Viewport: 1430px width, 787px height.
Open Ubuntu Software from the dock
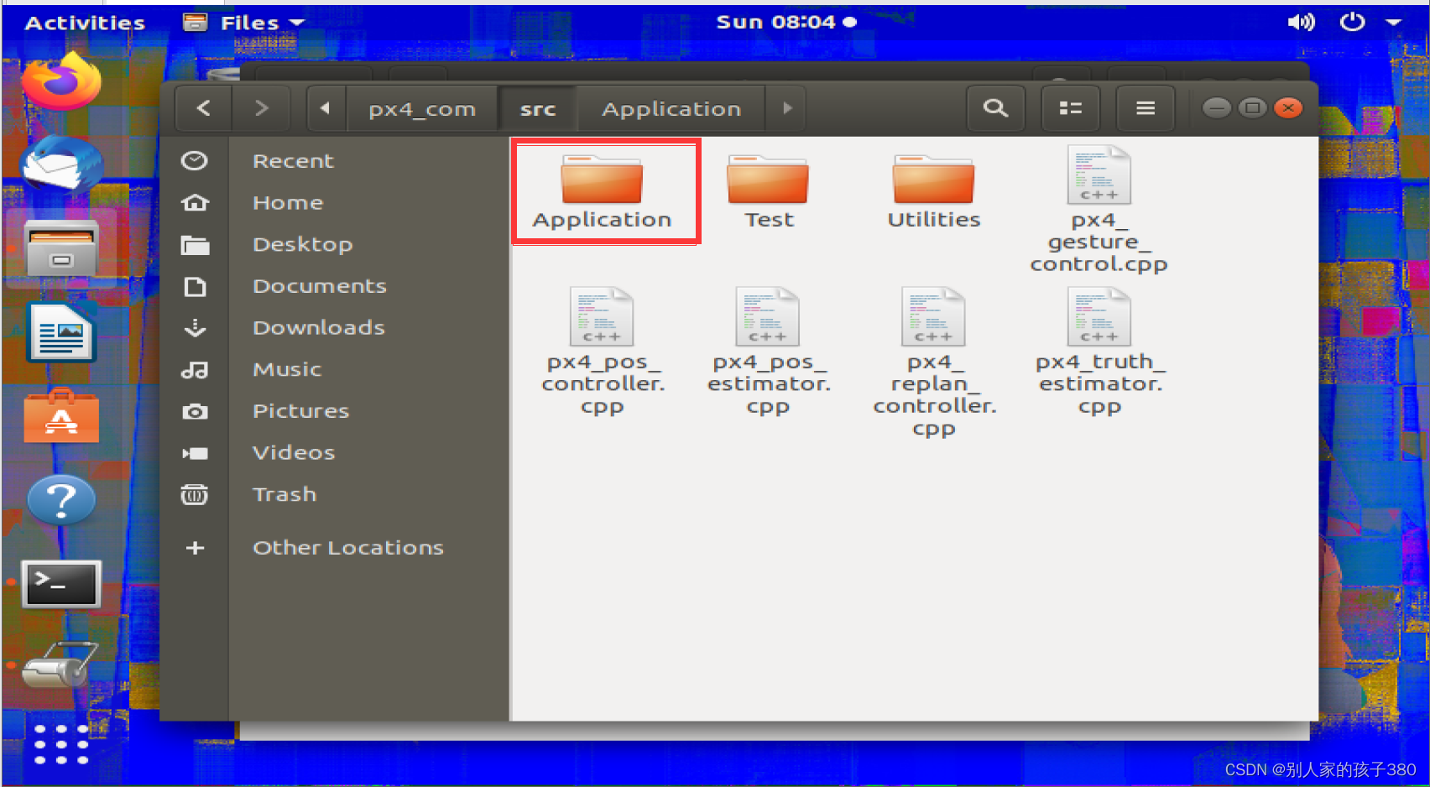click(x=61, y=416)
